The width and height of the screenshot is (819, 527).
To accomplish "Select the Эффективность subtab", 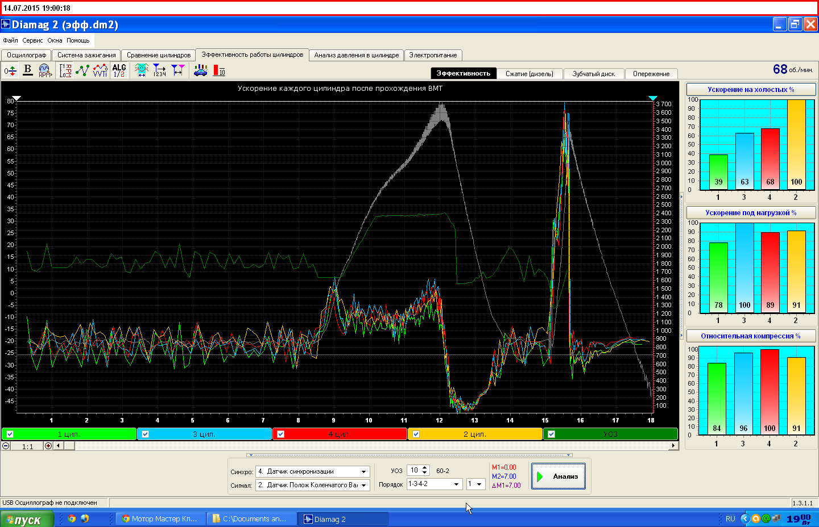I will [x=463, y=73].
